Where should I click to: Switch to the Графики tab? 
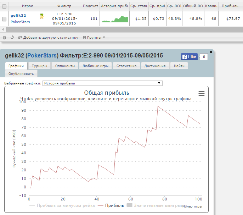pos(16,66)
